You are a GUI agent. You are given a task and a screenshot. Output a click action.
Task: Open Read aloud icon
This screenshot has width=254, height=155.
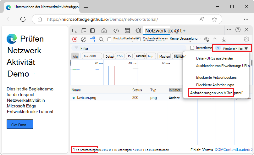coord(202,19)
